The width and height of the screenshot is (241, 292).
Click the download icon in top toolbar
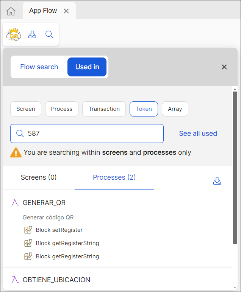pos(32,35)
